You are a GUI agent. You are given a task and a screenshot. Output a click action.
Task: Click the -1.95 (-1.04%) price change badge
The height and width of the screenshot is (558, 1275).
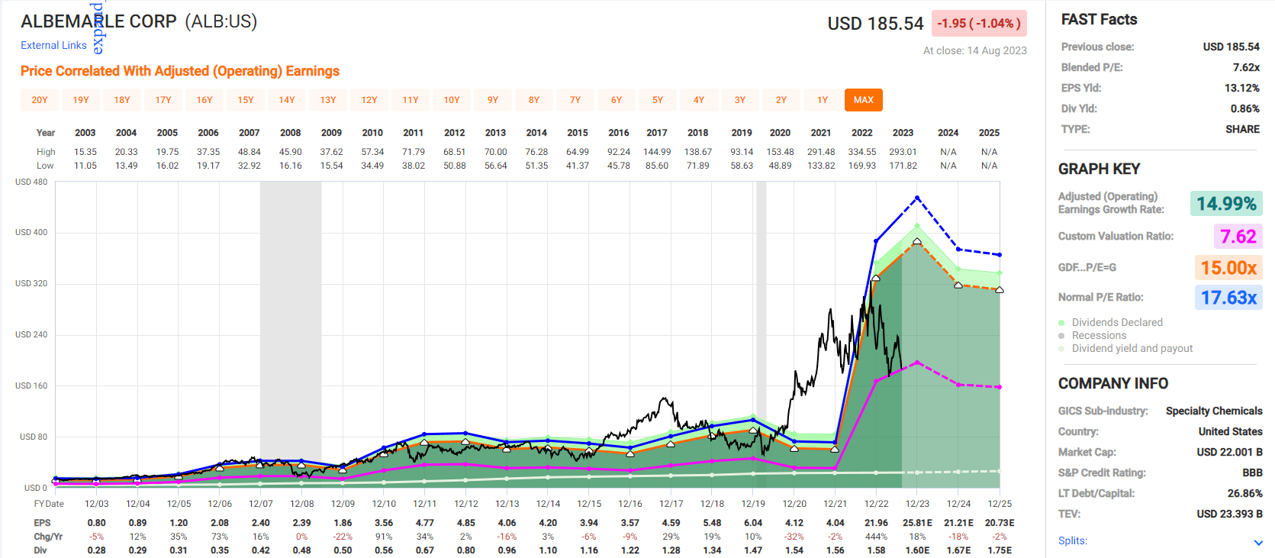click(979, 24)
